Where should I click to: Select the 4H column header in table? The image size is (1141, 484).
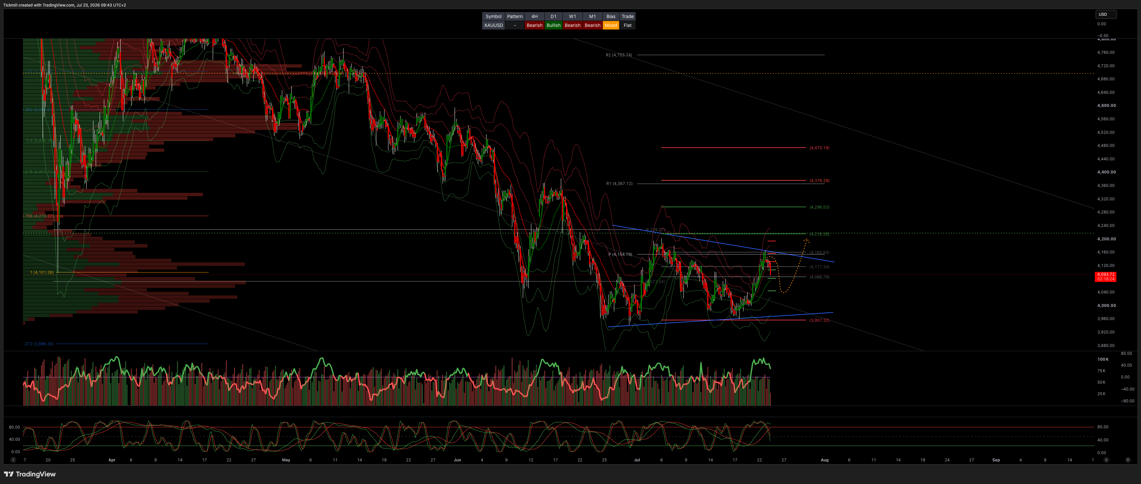pos(534,16)
